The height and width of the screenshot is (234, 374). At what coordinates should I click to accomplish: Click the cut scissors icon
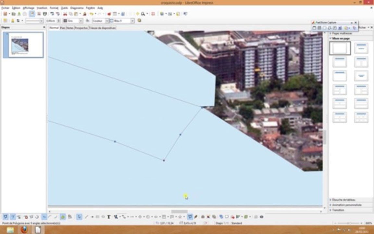pos(65,14)
